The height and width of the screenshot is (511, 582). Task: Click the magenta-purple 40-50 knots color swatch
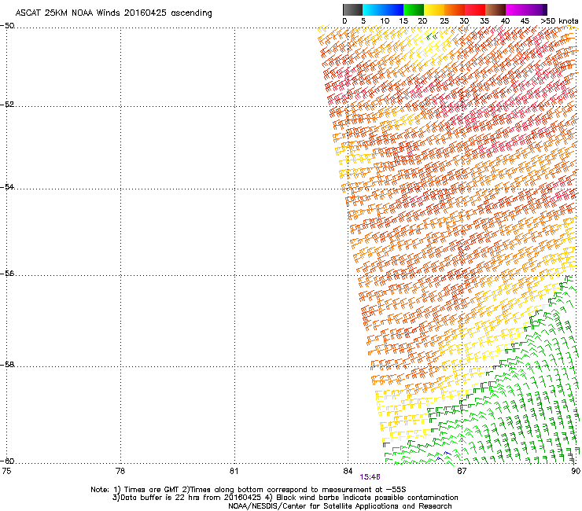coord(526,9)
